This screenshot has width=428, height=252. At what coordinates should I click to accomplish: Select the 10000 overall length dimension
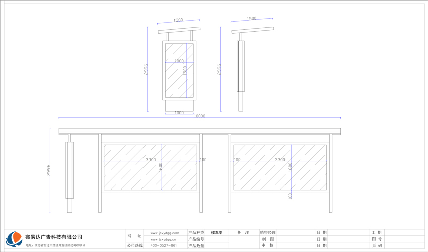pos(199,116)
